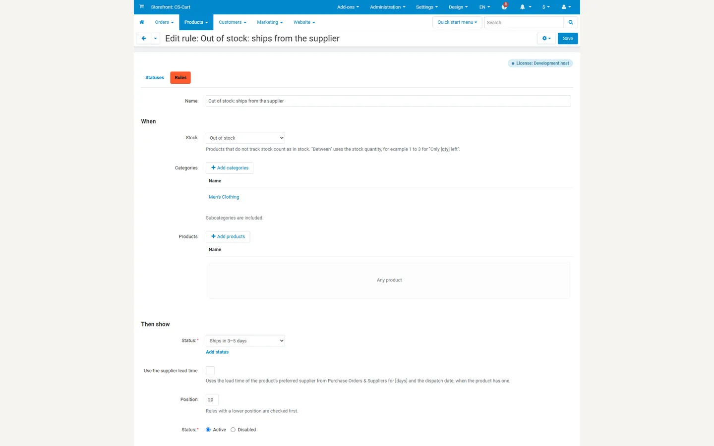Viewport: 714px width, 446px height.
Task: Click the storefront cart icon
Action: point(141,7)
